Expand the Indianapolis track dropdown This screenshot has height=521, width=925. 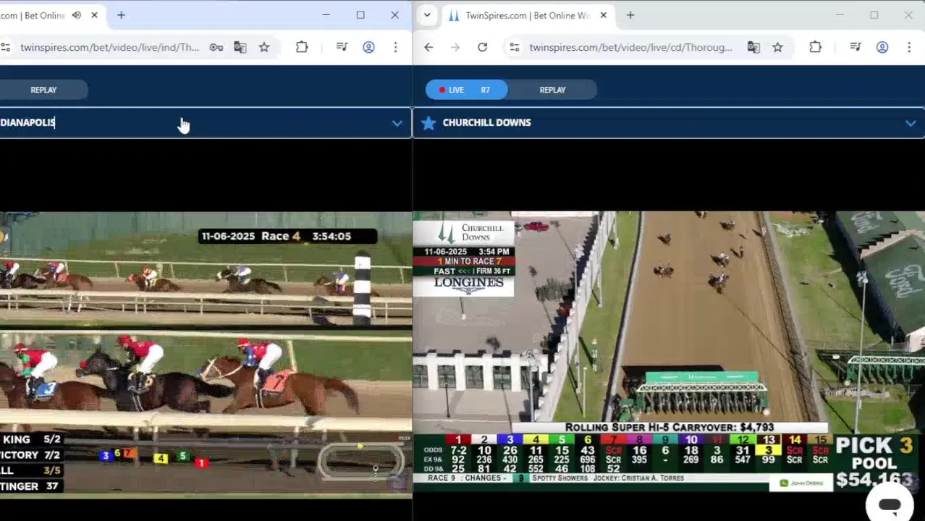point(397,123)
